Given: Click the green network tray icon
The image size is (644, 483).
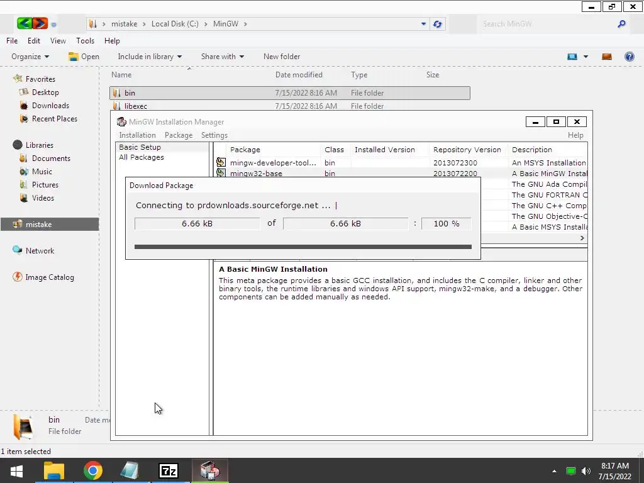Looking at the screenshot, I should tap(571, 471).
